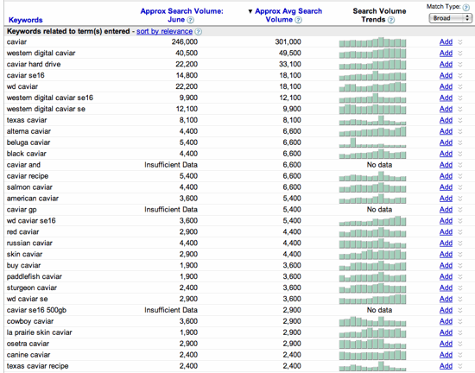Add caviar hard drive keyword
Image resolution: width=475 pixels, height=373 pixels.
(x=446, y=64)
